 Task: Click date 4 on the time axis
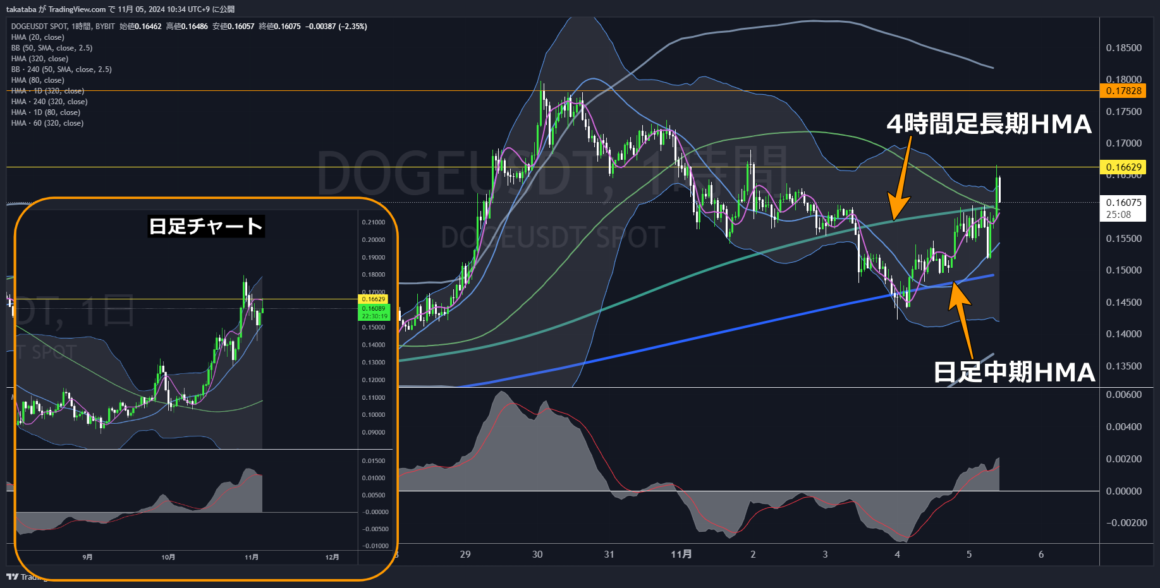[897, 555]
